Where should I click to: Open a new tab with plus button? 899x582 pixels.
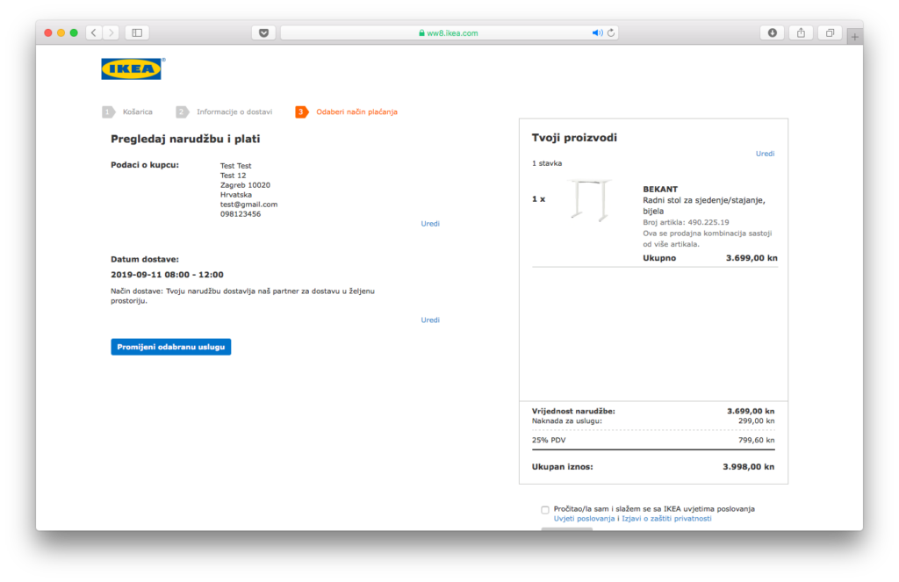[x=855, y=36]
